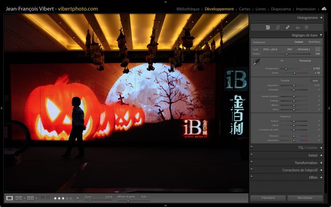Toggle the Détail panel on/off switch
This screenshot has width=331, height=207.
[x=252, y=155]
